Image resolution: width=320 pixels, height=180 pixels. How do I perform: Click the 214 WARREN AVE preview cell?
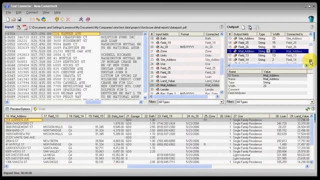tap(23, 120)
